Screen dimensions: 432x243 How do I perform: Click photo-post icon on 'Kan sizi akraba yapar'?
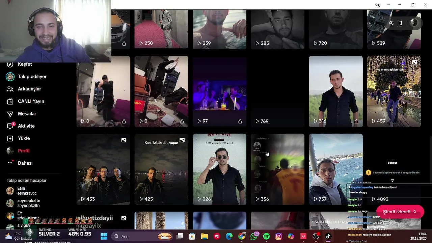[x=182, y=140]
